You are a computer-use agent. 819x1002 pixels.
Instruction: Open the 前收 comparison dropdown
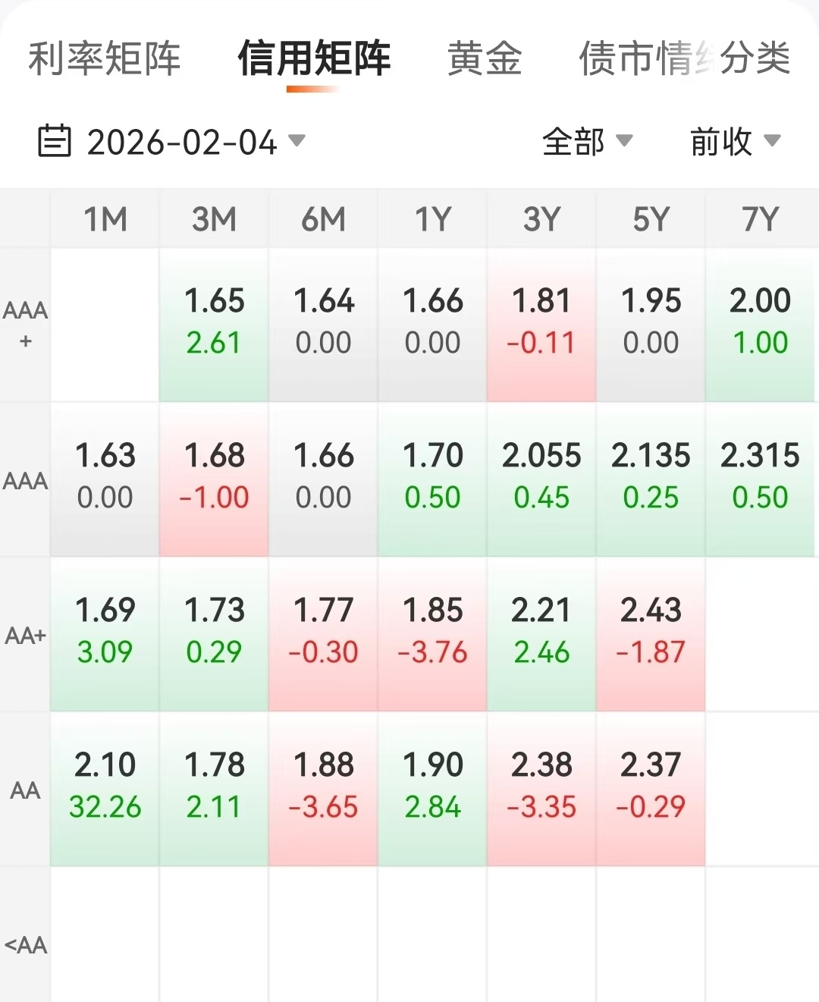pos(734,142)
